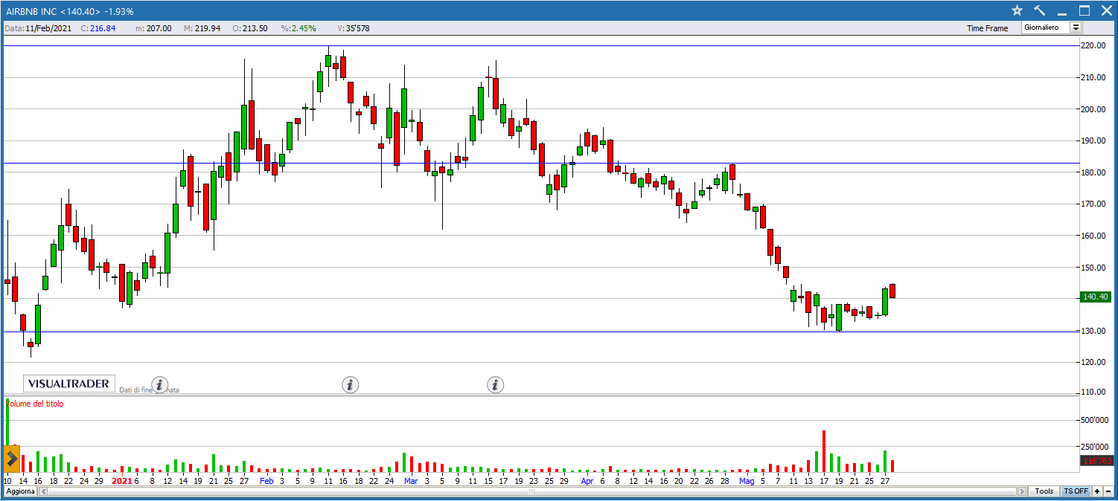Click the Time Frame label
Image resolution: width=1118 pixels, height=501 pixels.
click(987, 28)
